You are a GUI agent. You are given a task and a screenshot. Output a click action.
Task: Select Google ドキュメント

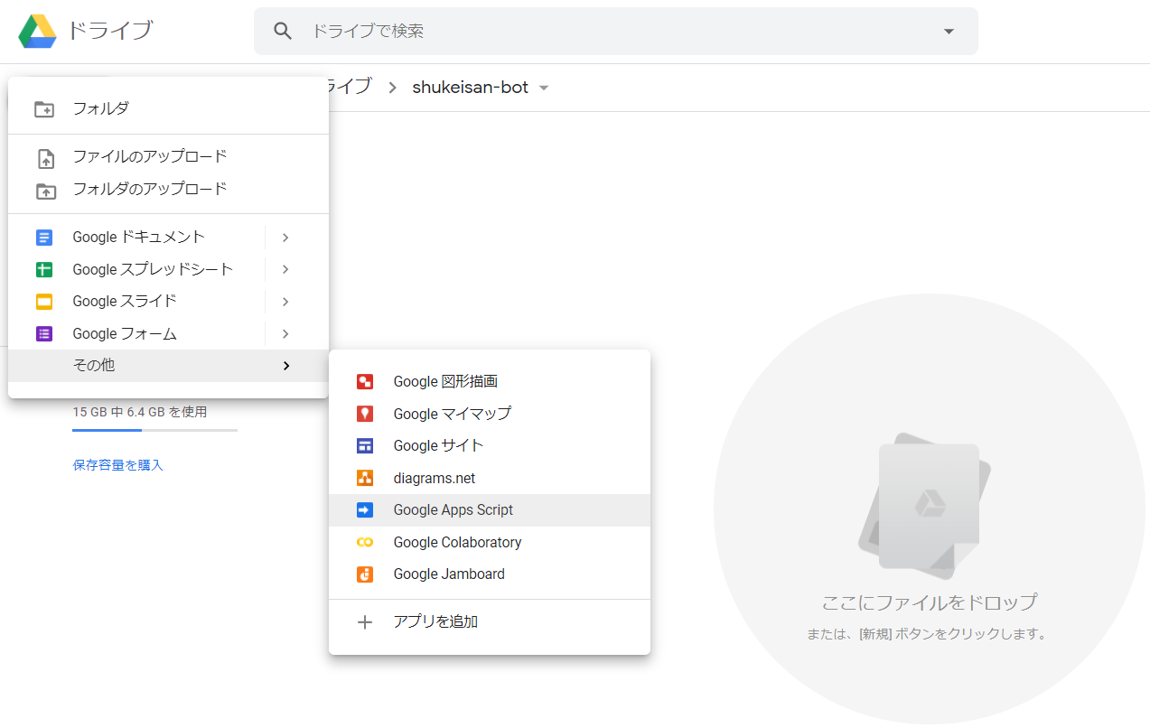click(x=138, y=238)
